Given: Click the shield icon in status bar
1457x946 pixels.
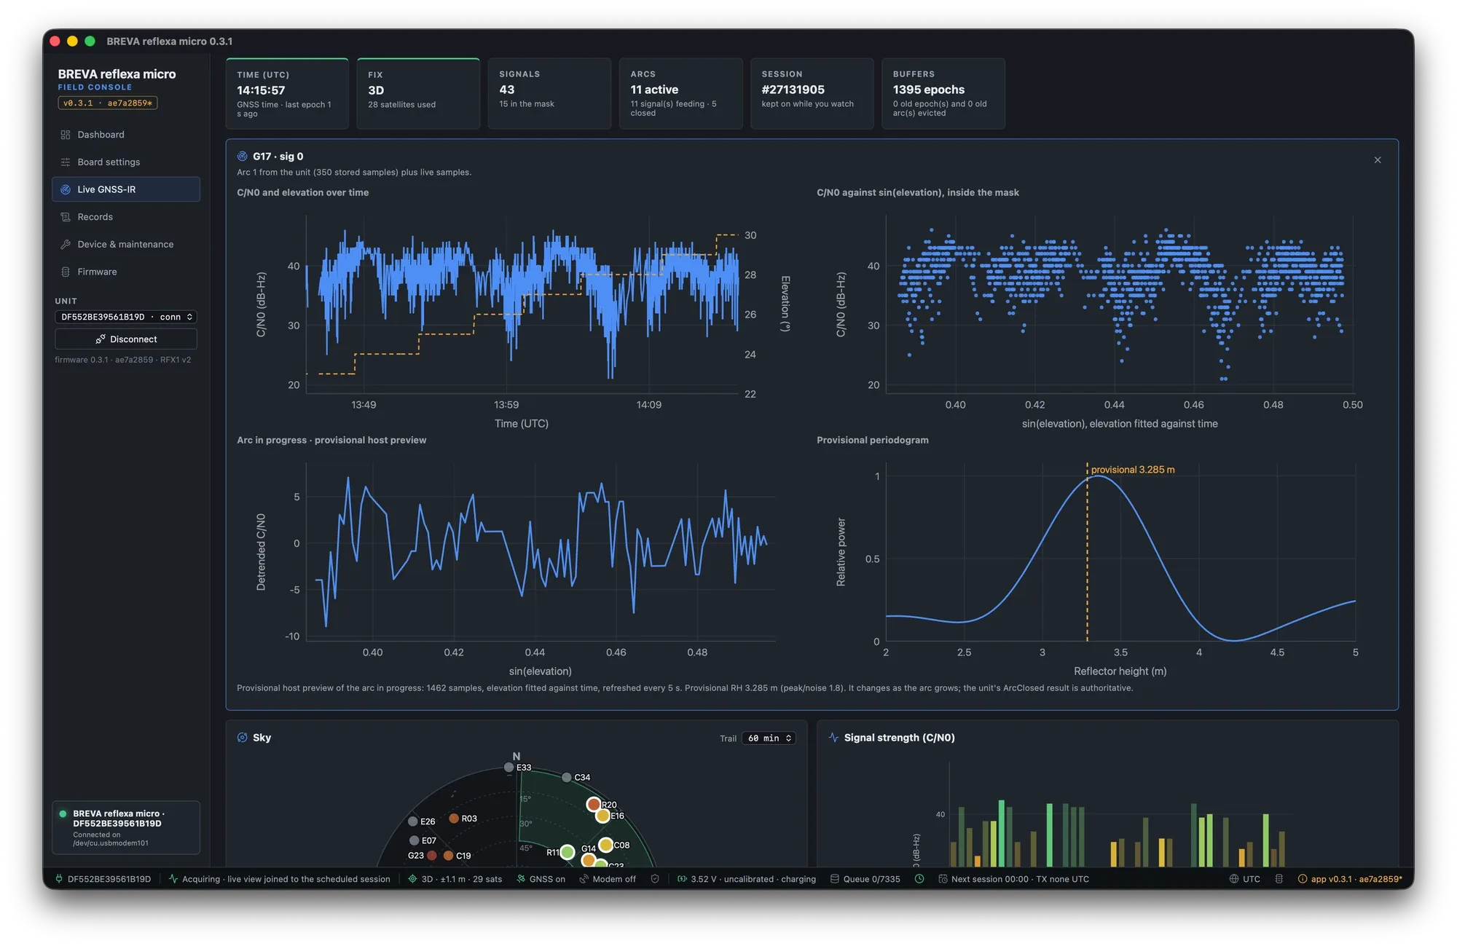Looking at the screenshot, I should coord(655,879).
